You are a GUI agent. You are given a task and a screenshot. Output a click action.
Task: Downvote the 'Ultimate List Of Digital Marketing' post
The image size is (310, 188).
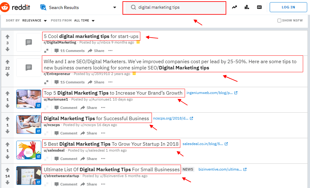click(x=7, y=182)
